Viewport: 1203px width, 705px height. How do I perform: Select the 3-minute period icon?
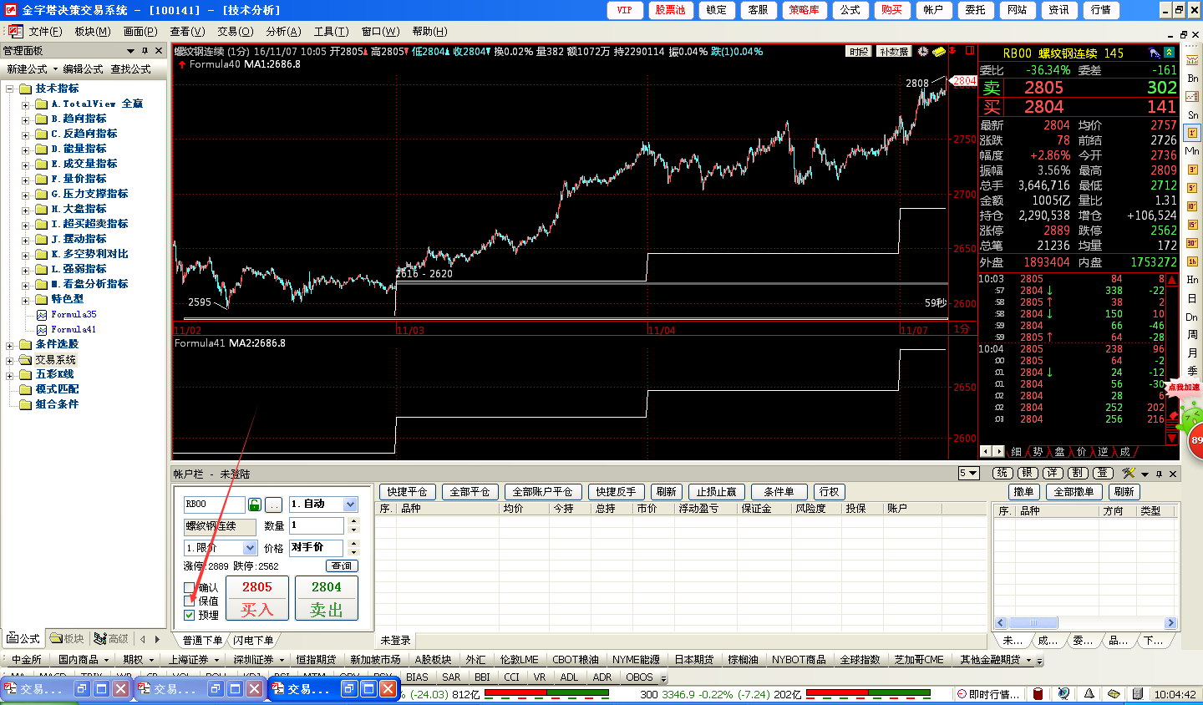(x=1192, y=170)
